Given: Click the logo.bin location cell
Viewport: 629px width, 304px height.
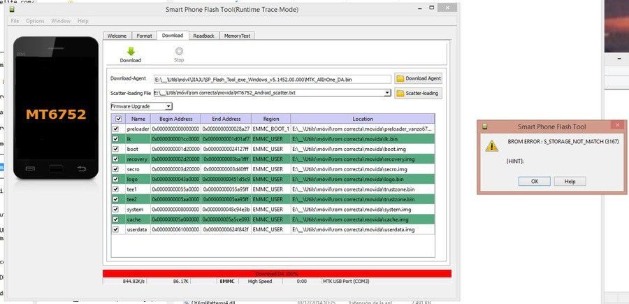Looking at the screenshot, I should tap(363, 180).
